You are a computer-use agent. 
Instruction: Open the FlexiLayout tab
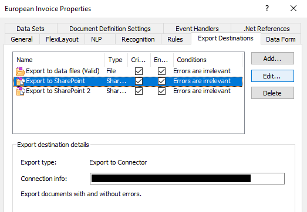[62, 39]
